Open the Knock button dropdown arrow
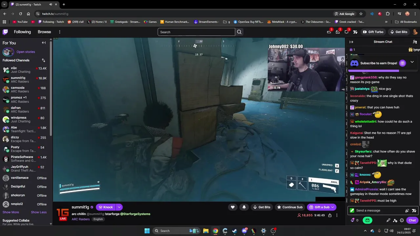 pyautogui.click(x=119, y=207)
